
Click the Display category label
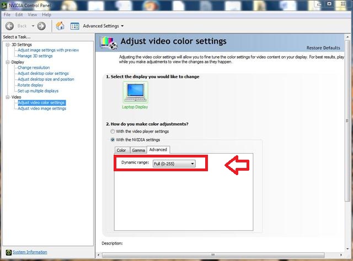18,62
